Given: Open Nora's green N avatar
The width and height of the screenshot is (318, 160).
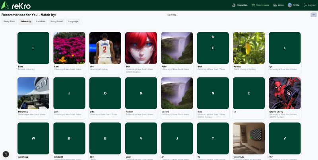Looking at the screenshot, I should point(213,93).
